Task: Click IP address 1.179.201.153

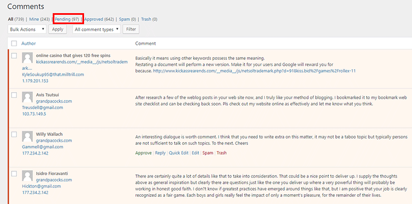Action: 35,81
